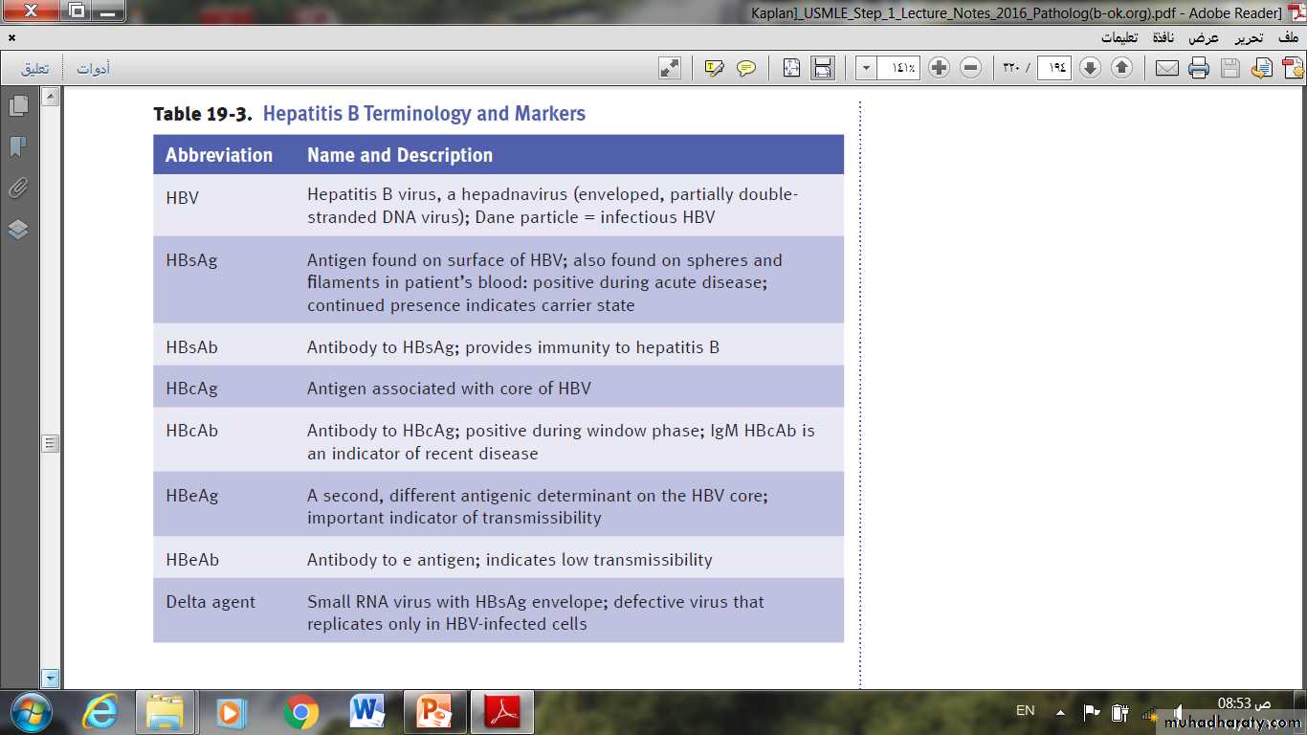
Task: Show the Attachments paperclip panel
Action: click(18, 188)
